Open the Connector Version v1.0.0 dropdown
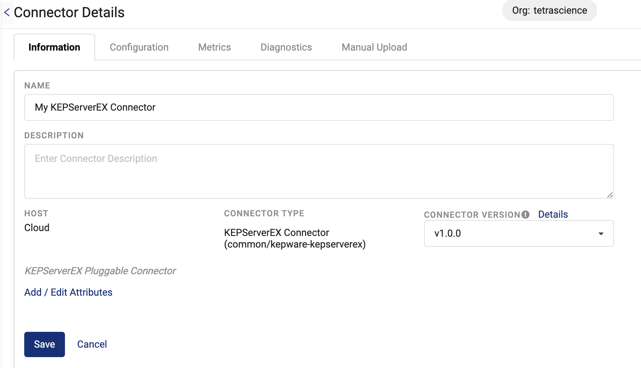 pos(518,234)
